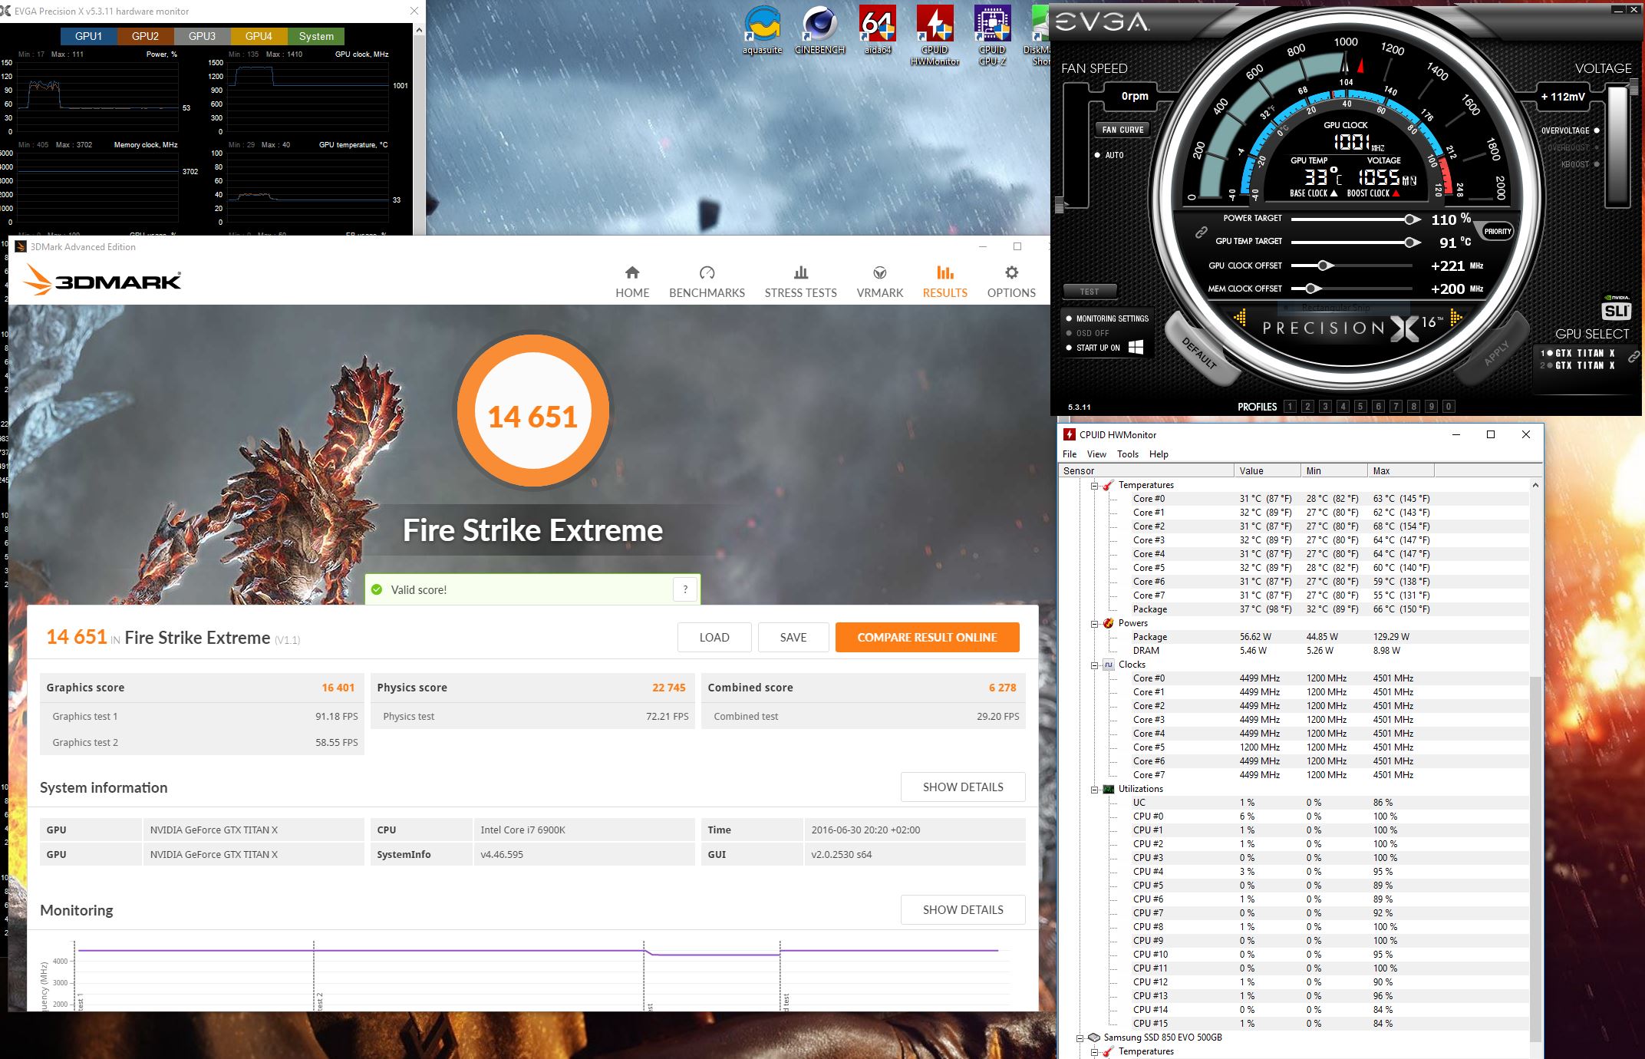Click COMPARE RESULT ONLINE button
This screenshot has height=1059, width=1645.
click(x=927, y=638)
